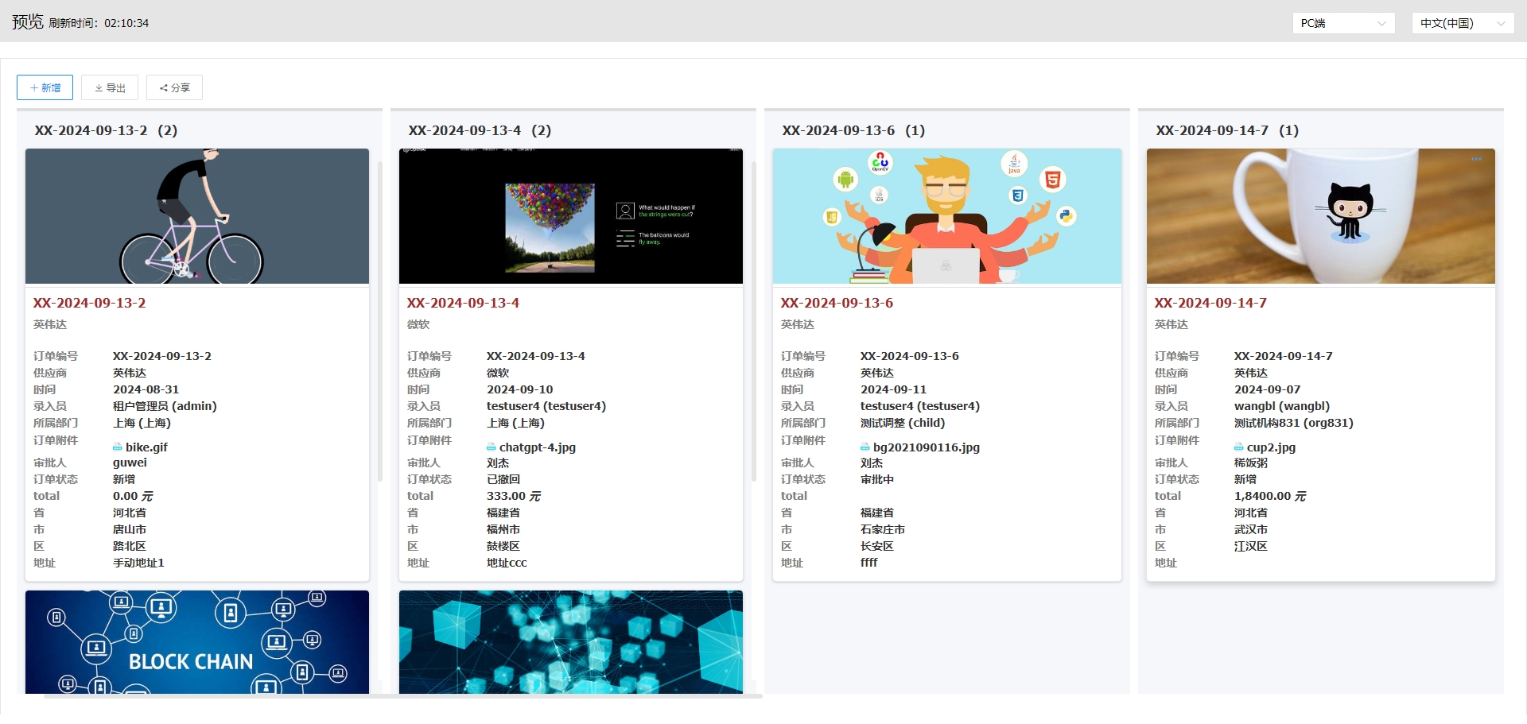Click the paperclip icon next to bike.gif
The height and width of the screenshot is (724, 1527).
tap(117, 447)
